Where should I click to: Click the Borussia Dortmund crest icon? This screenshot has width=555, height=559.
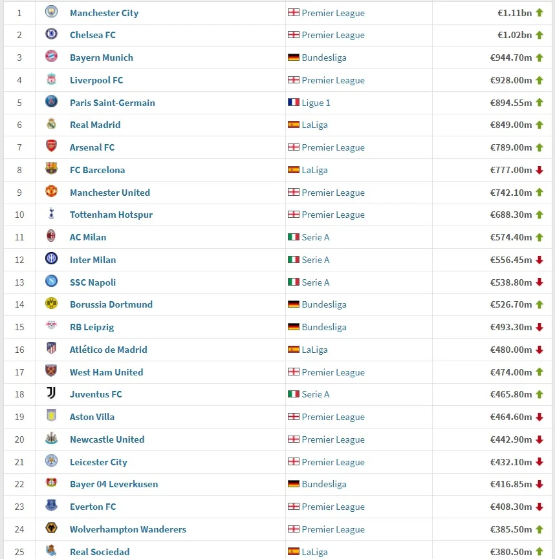[51, 304]
